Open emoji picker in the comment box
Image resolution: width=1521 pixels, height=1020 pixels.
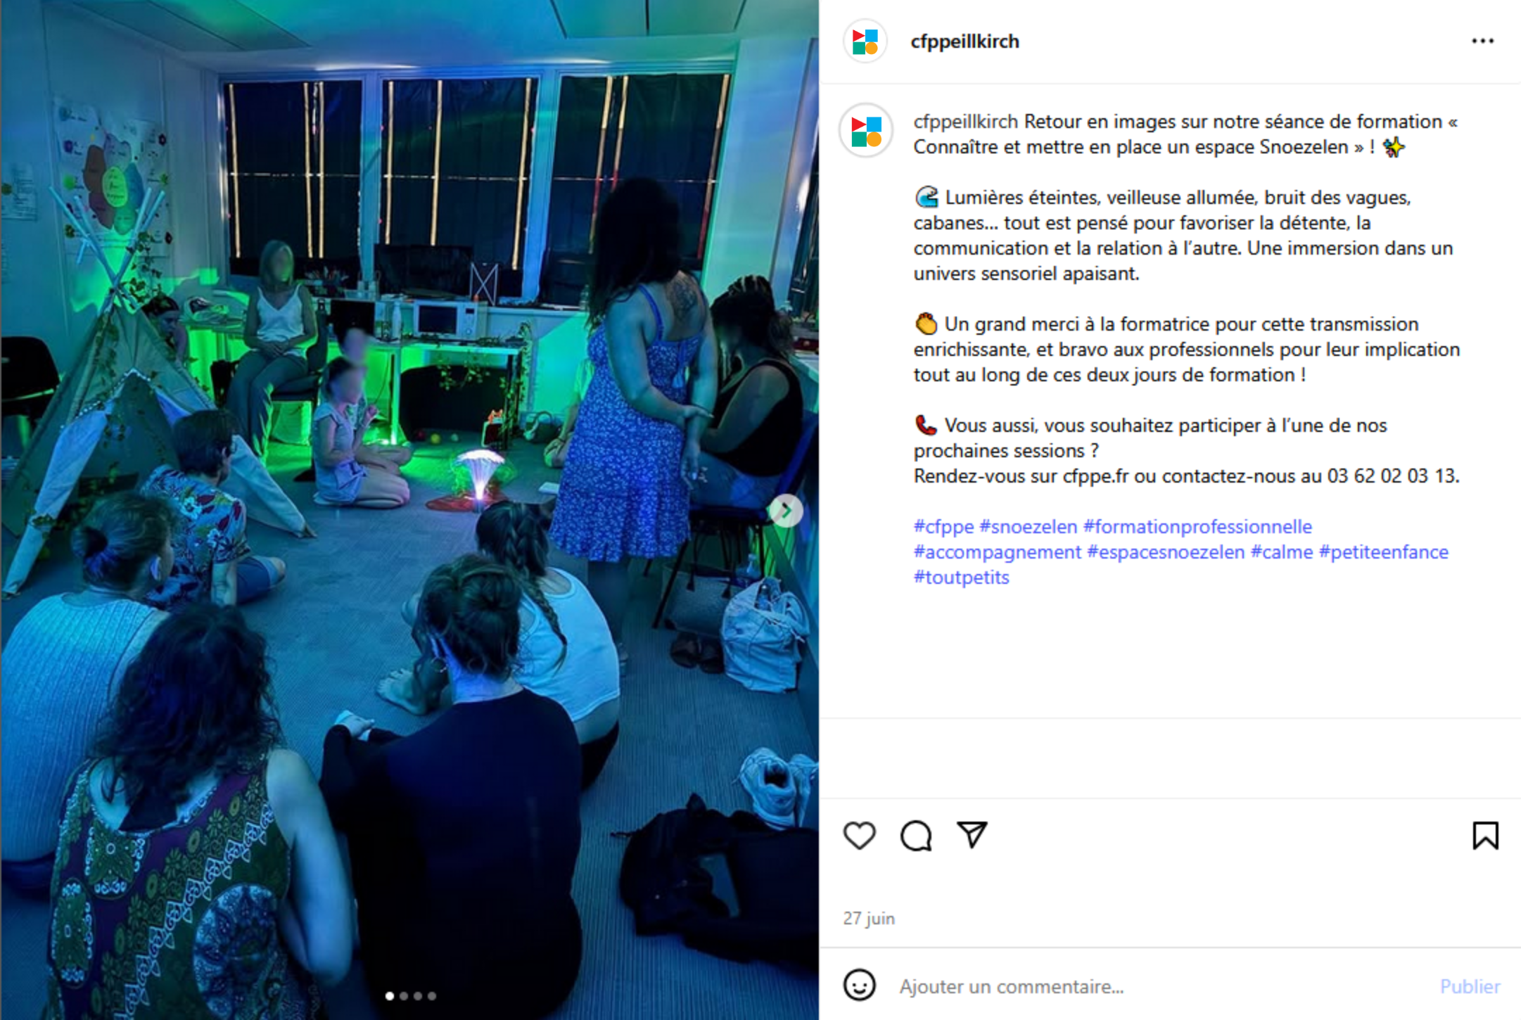(x=859, y=986)
